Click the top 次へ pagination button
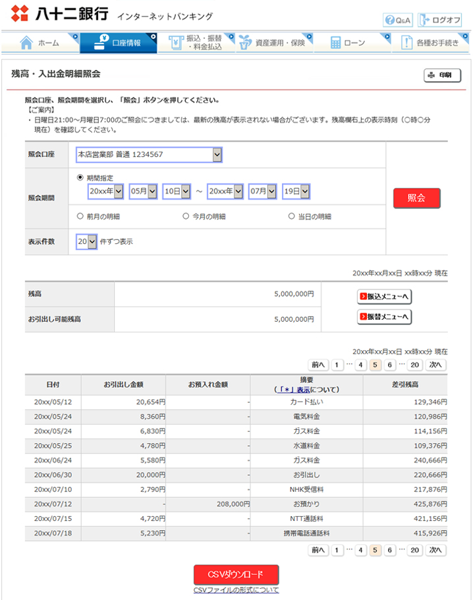Screen dimensions: 473x600 point(435,365)
